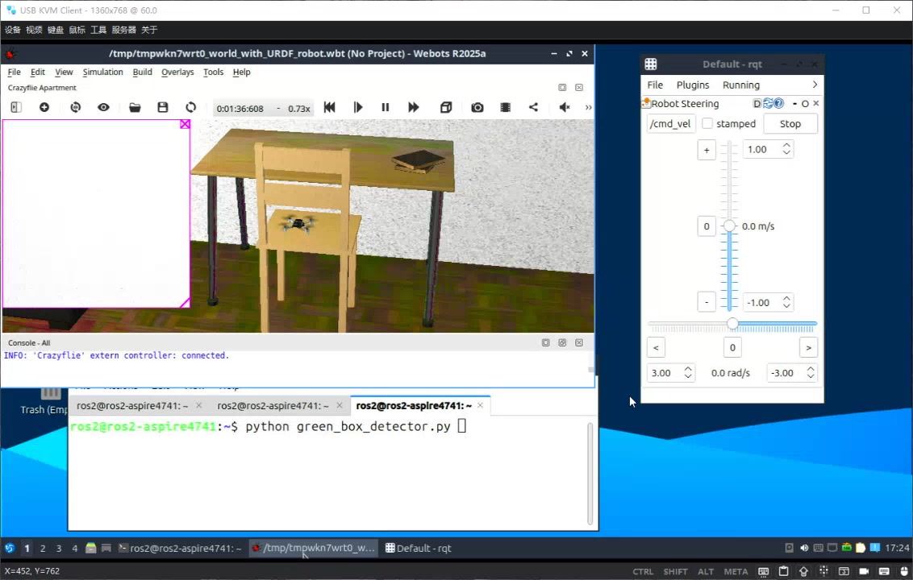Click the Add new object icon in Webots toolbar
Screen dimensions: 913x580
click(x=44, y=107)
